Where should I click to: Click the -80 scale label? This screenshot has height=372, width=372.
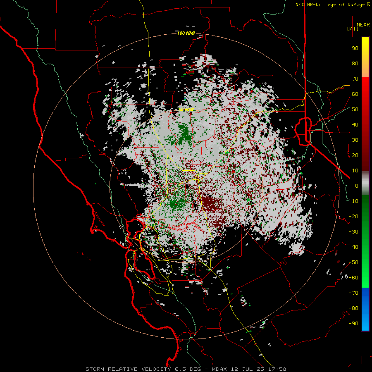pyautogui.click(x=353, y=308)
